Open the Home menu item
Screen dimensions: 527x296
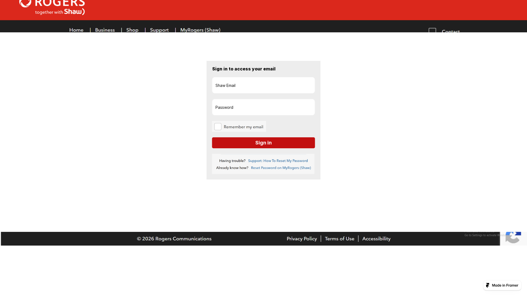coord(76,30)
